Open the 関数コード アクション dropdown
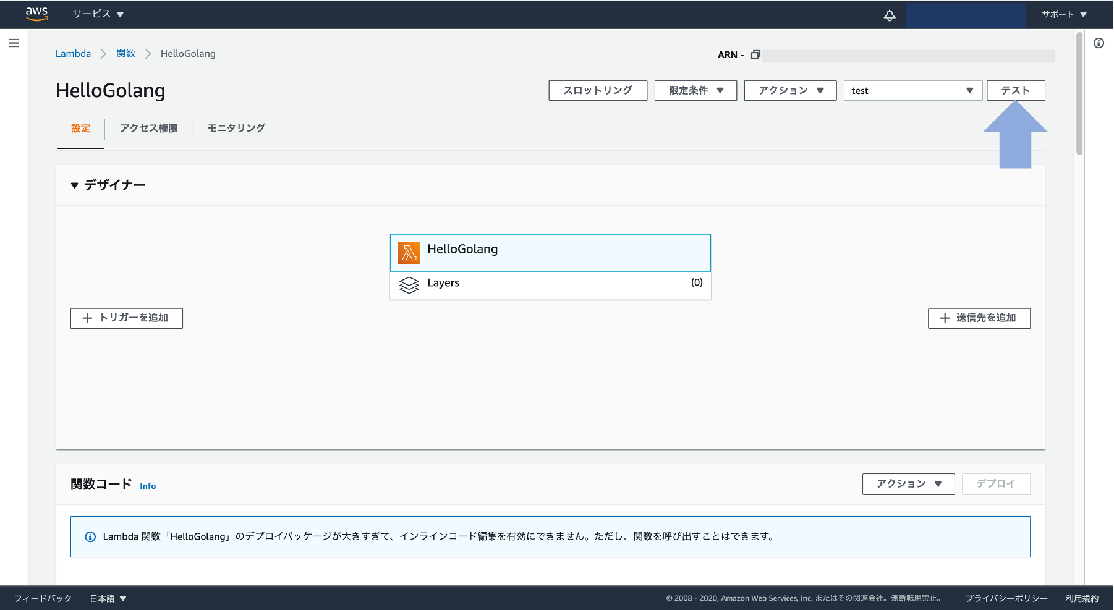The height and width of the screenshot is (610, 1114). tap(908, 484)
